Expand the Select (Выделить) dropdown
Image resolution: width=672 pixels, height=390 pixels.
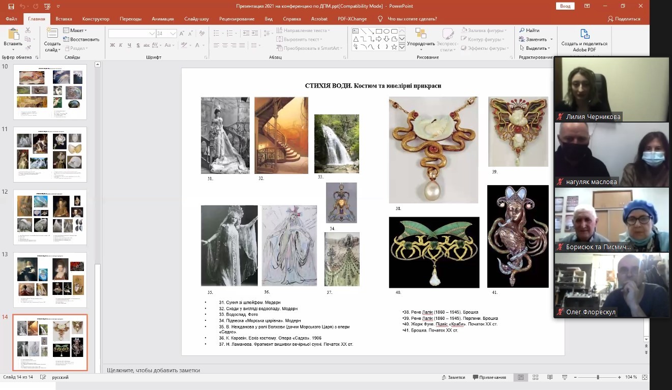(537, 48)
